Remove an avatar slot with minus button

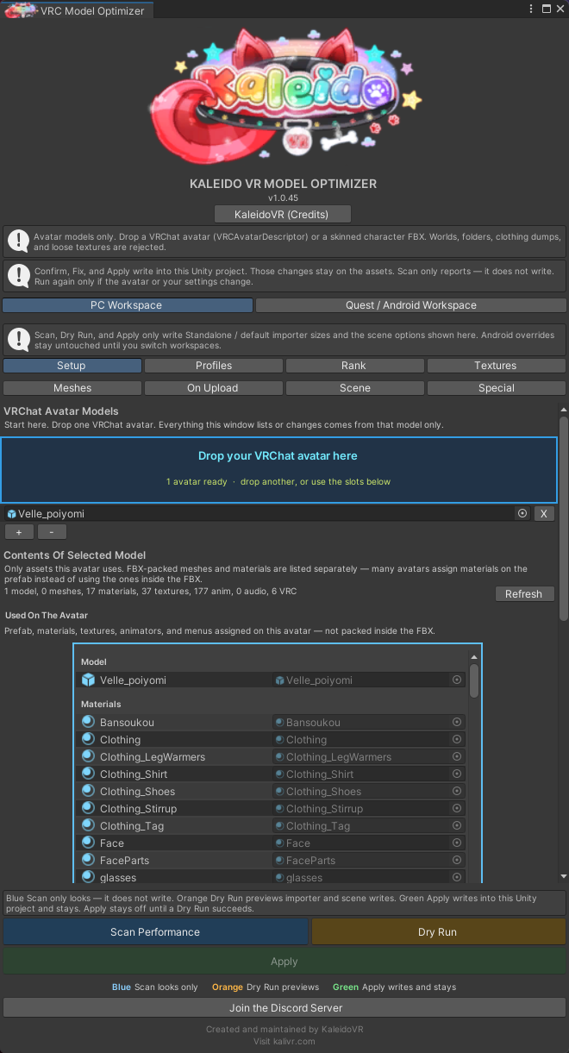52,532
